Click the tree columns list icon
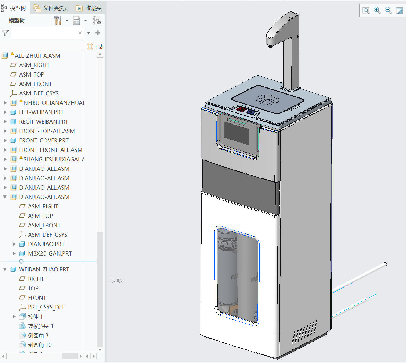The image size is (406, 363). [76, 21]
